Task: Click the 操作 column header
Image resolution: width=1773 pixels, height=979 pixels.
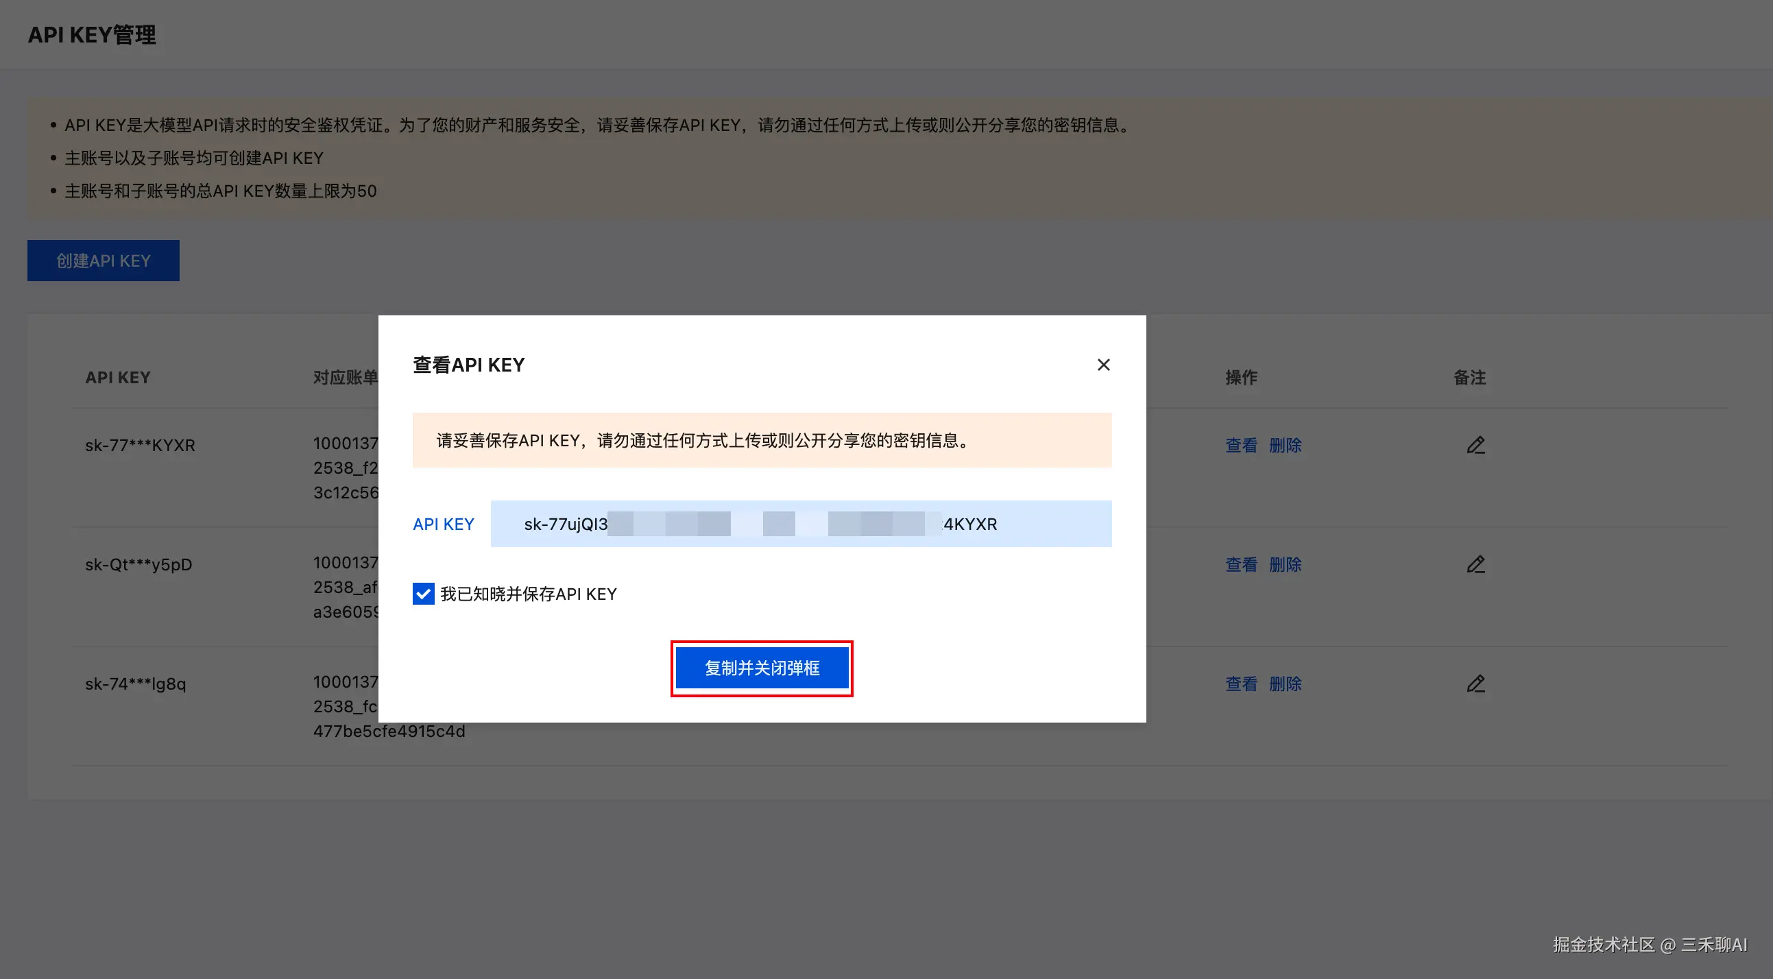Action: (1241, 377)
